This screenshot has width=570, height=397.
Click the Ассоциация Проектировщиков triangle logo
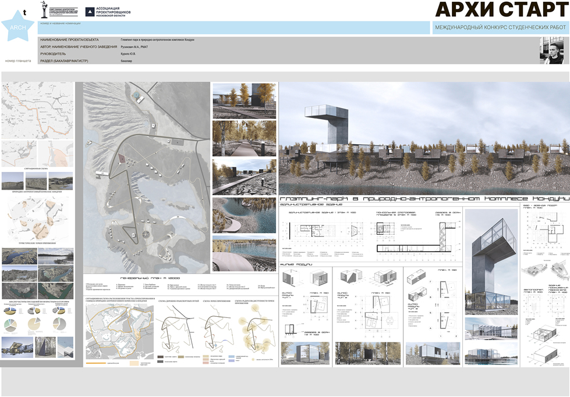pyautogui.click(x=89, y=11)
